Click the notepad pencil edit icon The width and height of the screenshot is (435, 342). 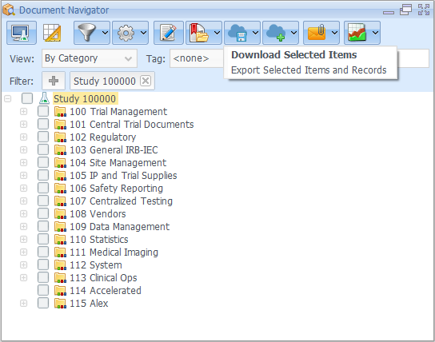pyautogui.click(x=169, y=33)
